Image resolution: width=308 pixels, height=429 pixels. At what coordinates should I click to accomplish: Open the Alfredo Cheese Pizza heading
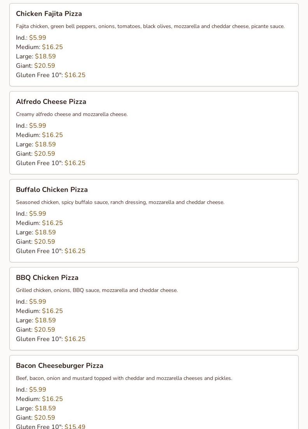(x=51, y=102)
